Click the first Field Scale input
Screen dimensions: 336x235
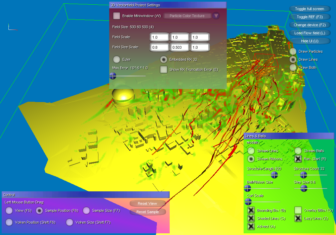click(160, 37)
